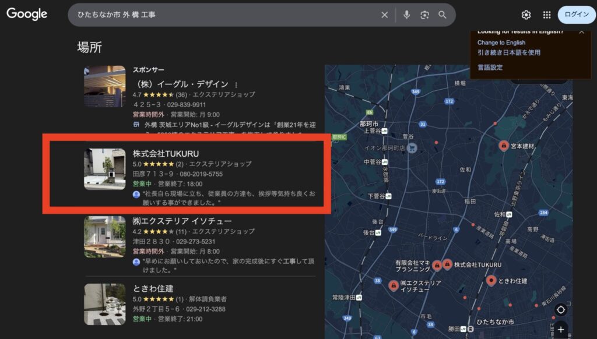Viewport: 597px width, 339px height.
Task: Click the review quote under エクステリア イソチュー
Action: point(228,266)
